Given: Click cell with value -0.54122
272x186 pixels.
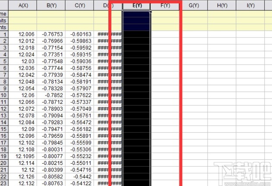Looking at the screenshot, I should [79, 183].
